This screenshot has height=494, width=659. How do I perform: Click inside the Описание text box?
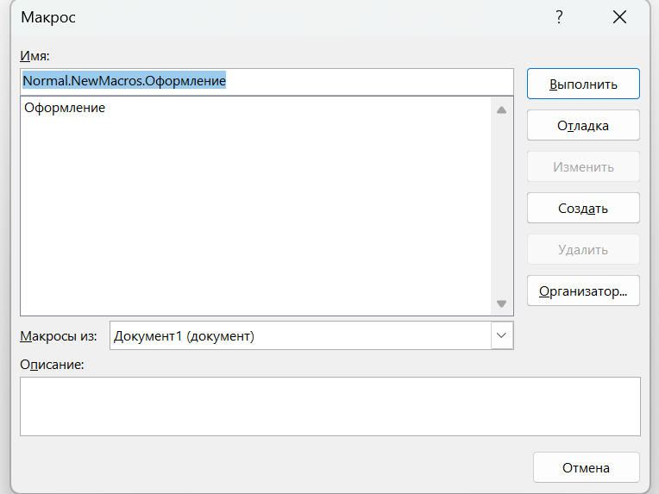[x=329, y=406]
